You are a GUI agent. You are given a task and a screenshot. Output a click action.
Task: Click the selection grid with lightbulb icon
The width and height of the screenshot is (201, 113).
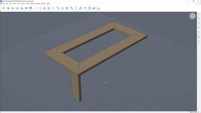pos(89,8)
